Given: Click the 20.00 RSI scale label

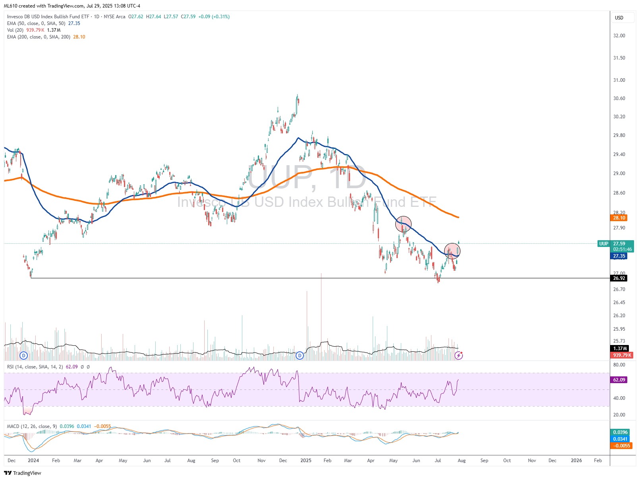Looking at the screenshot, I should pos(619,415).
